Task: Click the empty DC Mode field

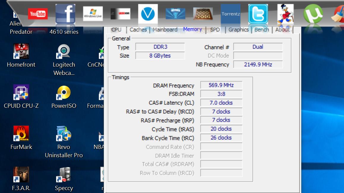Action: click(258, 56)
